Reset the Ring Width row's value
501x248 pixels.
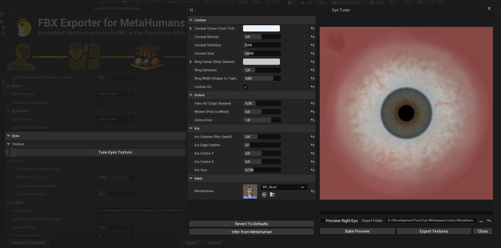point(312,78)
